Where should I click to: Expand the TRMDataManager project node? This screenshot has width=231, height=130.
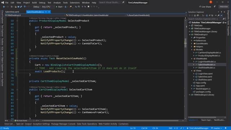(x=189, y=29)
